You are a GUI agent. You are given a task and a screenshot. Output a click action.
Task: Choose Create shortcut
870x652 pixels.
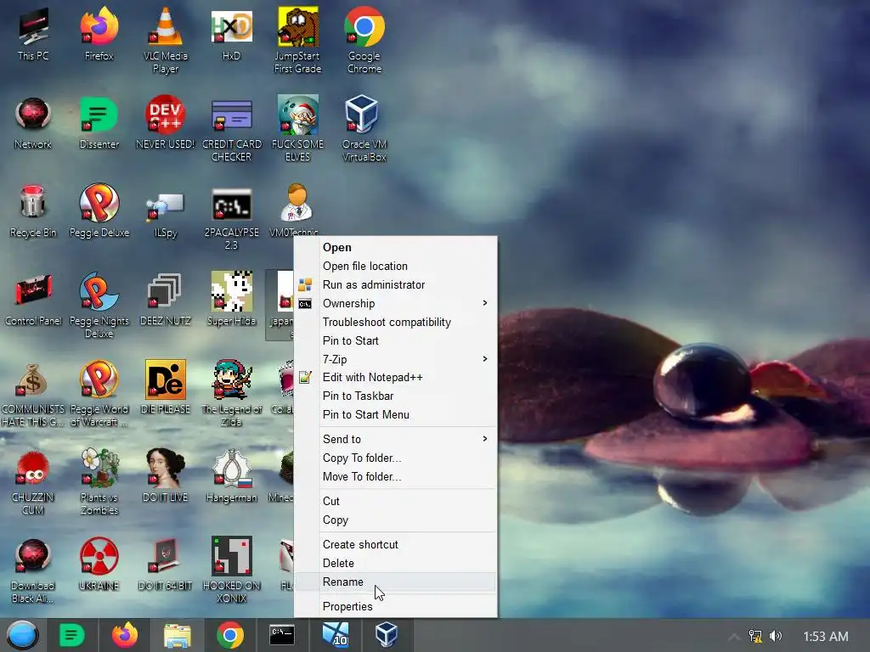point(395,544)
